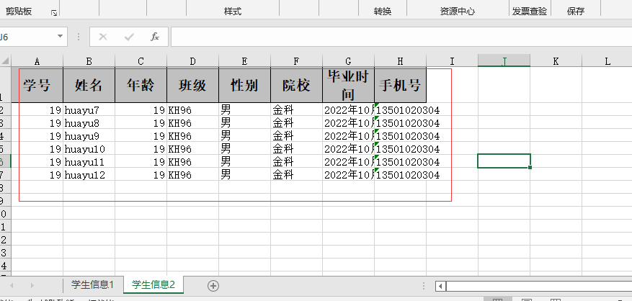Viewport: 632px width, 301px height.
Task: Click into the formula bar input
Action: click(x=401, y=37)
